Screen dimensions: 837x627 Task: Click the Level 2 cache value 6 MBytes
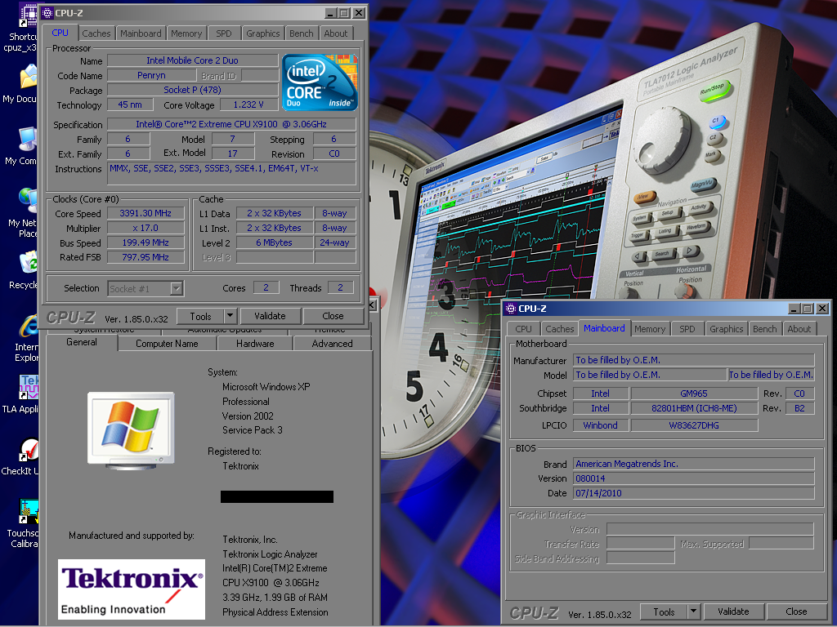click(x=275, y=242)
